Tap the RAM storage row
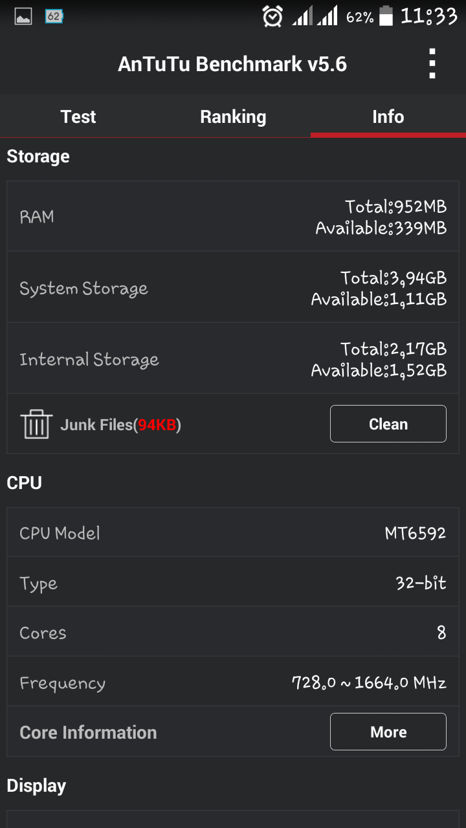The width and height of the screenshot is (466, 828). click(233, 217)
